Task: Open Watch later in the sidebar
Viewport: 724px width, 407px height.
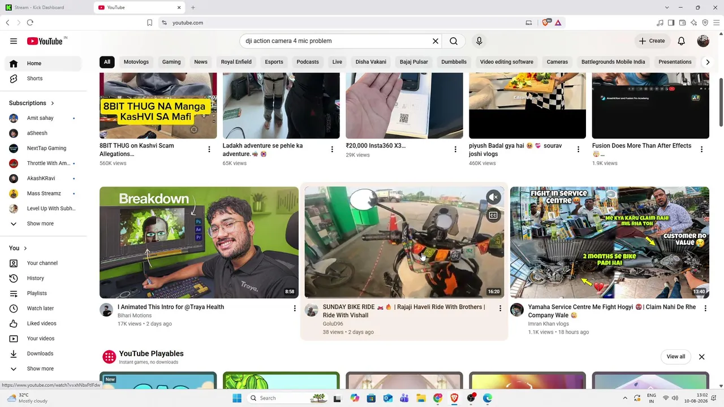Action: [x=43, y=308]
